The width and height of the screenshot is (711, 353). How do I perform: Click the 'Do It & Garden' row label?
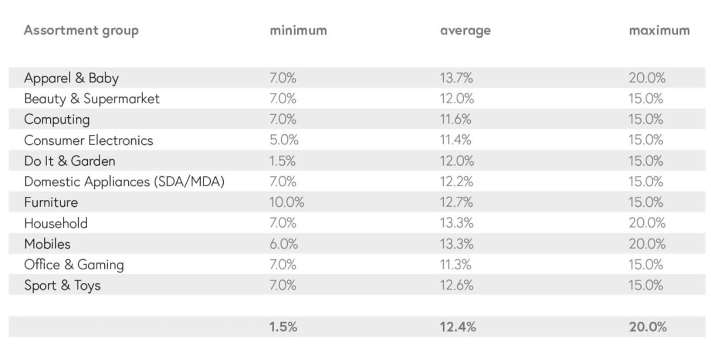pyautogui.click(x=69, y=161)
